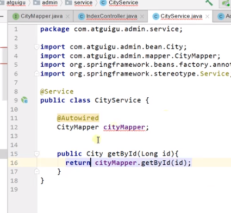The image size is (231, 213).
Task: Click the fold end marker at line 6
Action: click(36, 73)
